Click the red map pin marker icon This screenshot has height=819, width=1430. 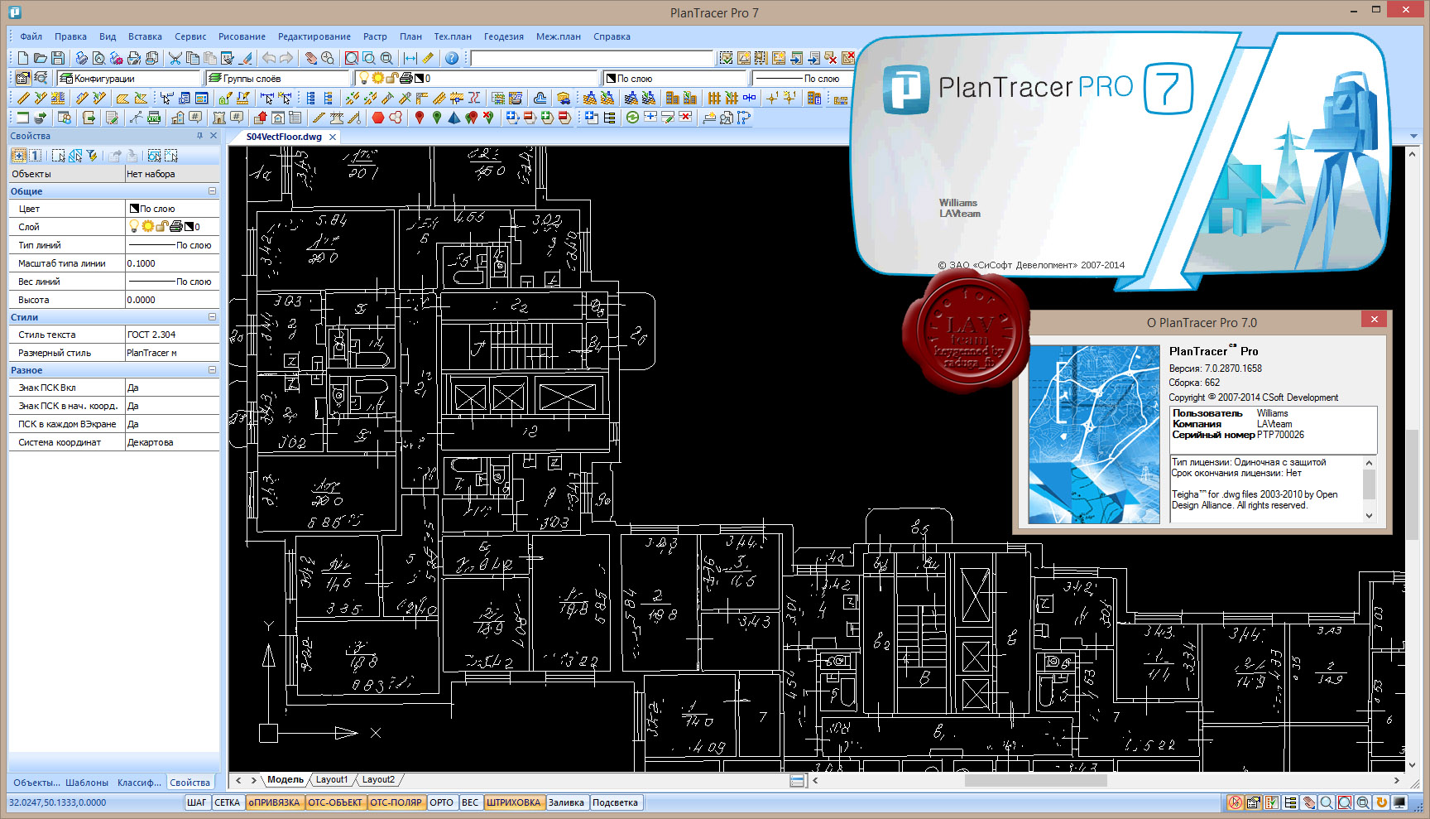(420, 118)
